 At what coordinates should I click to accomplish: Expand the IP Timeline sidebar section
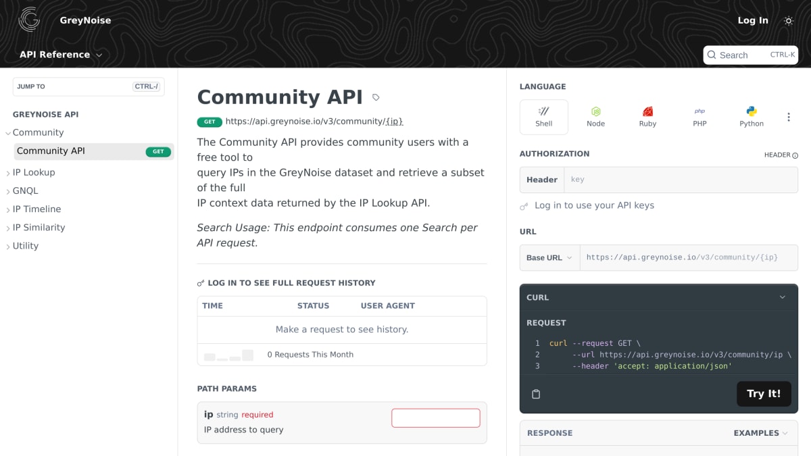pyautogui.click(x=8, y=209)
